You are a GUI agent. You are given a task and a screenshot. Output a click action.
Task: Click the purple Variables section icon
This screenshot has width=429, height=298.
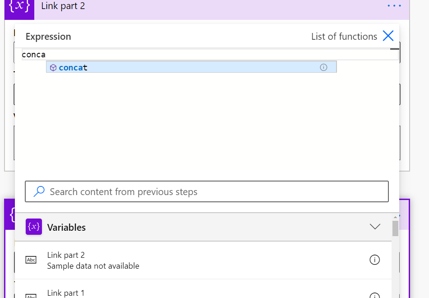click(34, 227)
